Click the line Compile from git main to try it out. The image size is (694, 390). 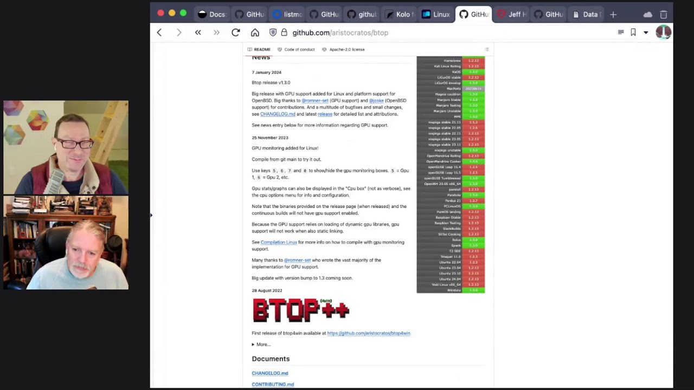pos(286,159)
